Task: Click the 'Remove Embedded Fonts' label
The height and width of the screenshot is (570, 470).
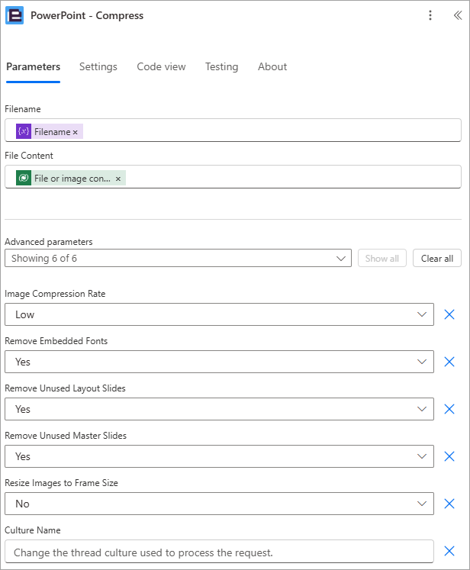Action: click(x=56, y=341)
